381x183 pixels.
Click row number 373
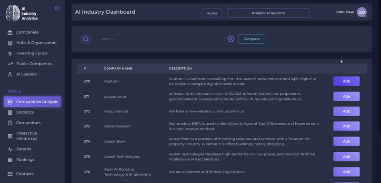point(87,126)
